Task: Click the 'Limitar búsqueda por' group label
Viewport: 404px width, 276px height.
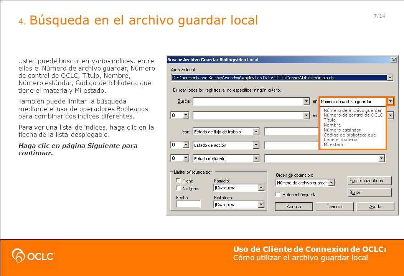Action: (193, 172)
